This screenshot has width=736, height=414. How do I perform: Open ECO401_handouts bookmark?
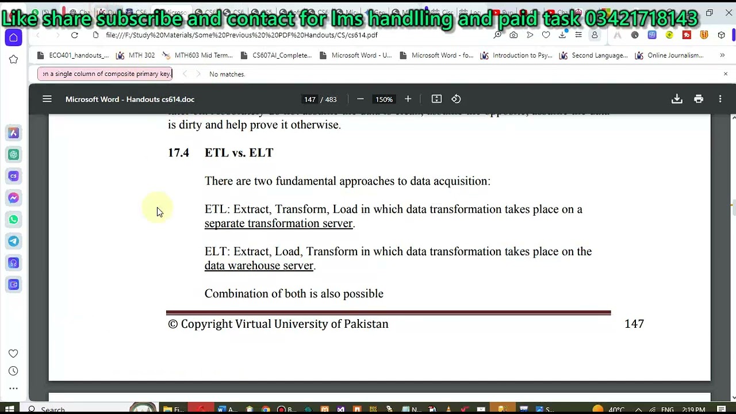pyautogui.click(x=72, y=55)
